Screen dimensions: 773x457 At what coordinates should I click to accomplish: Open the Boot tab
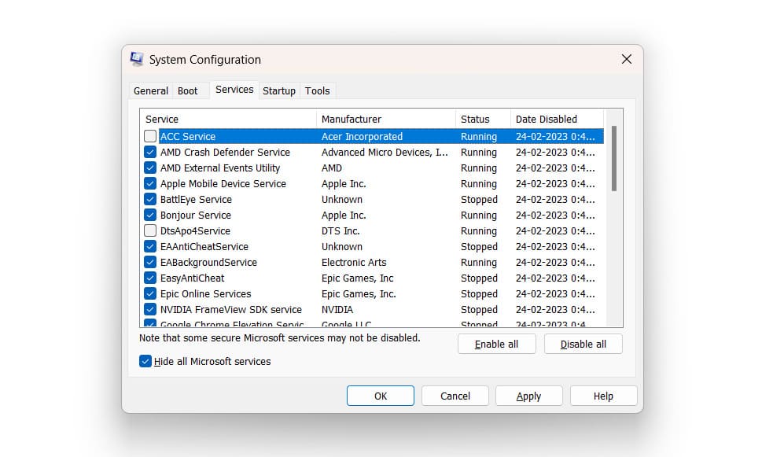187,90
